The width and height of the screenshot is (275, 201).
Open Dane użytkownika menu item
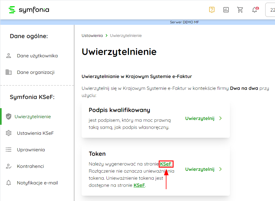37,56
